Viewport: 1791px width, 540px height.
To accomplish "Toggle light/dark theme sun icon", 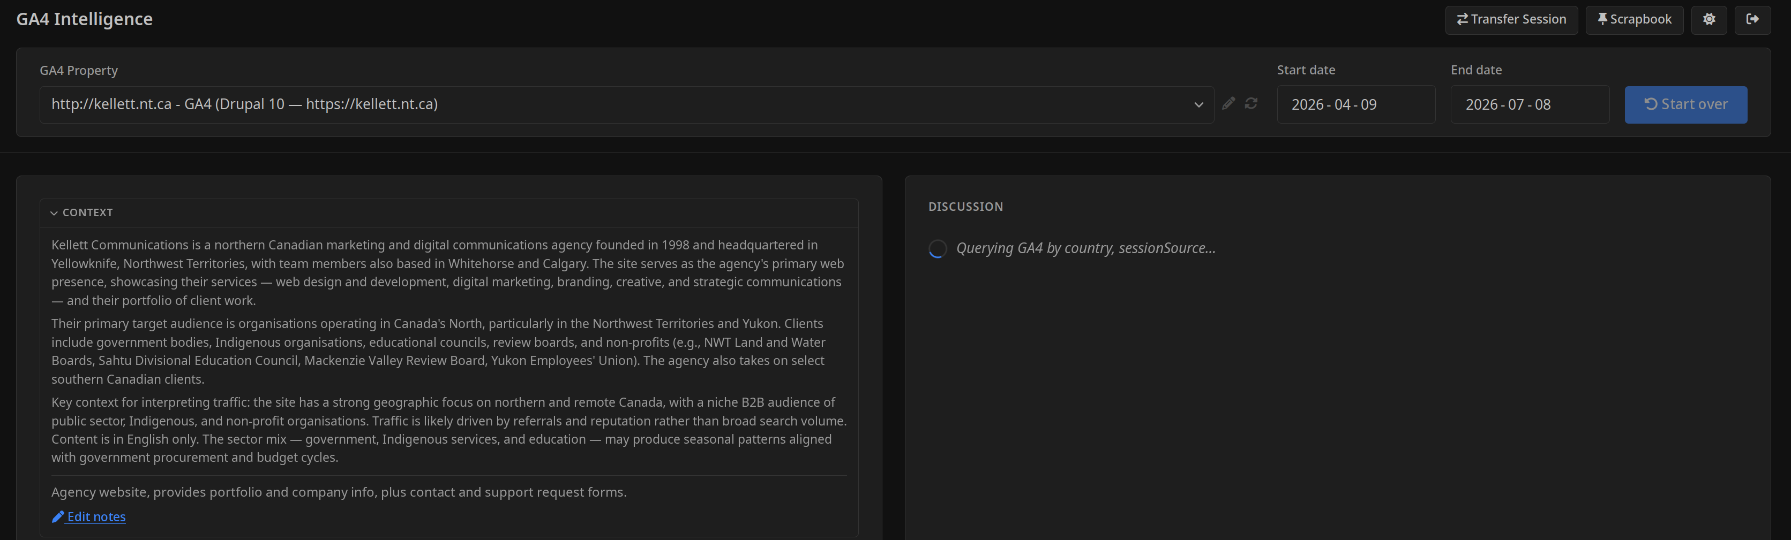I will (x=1709, y=19).
